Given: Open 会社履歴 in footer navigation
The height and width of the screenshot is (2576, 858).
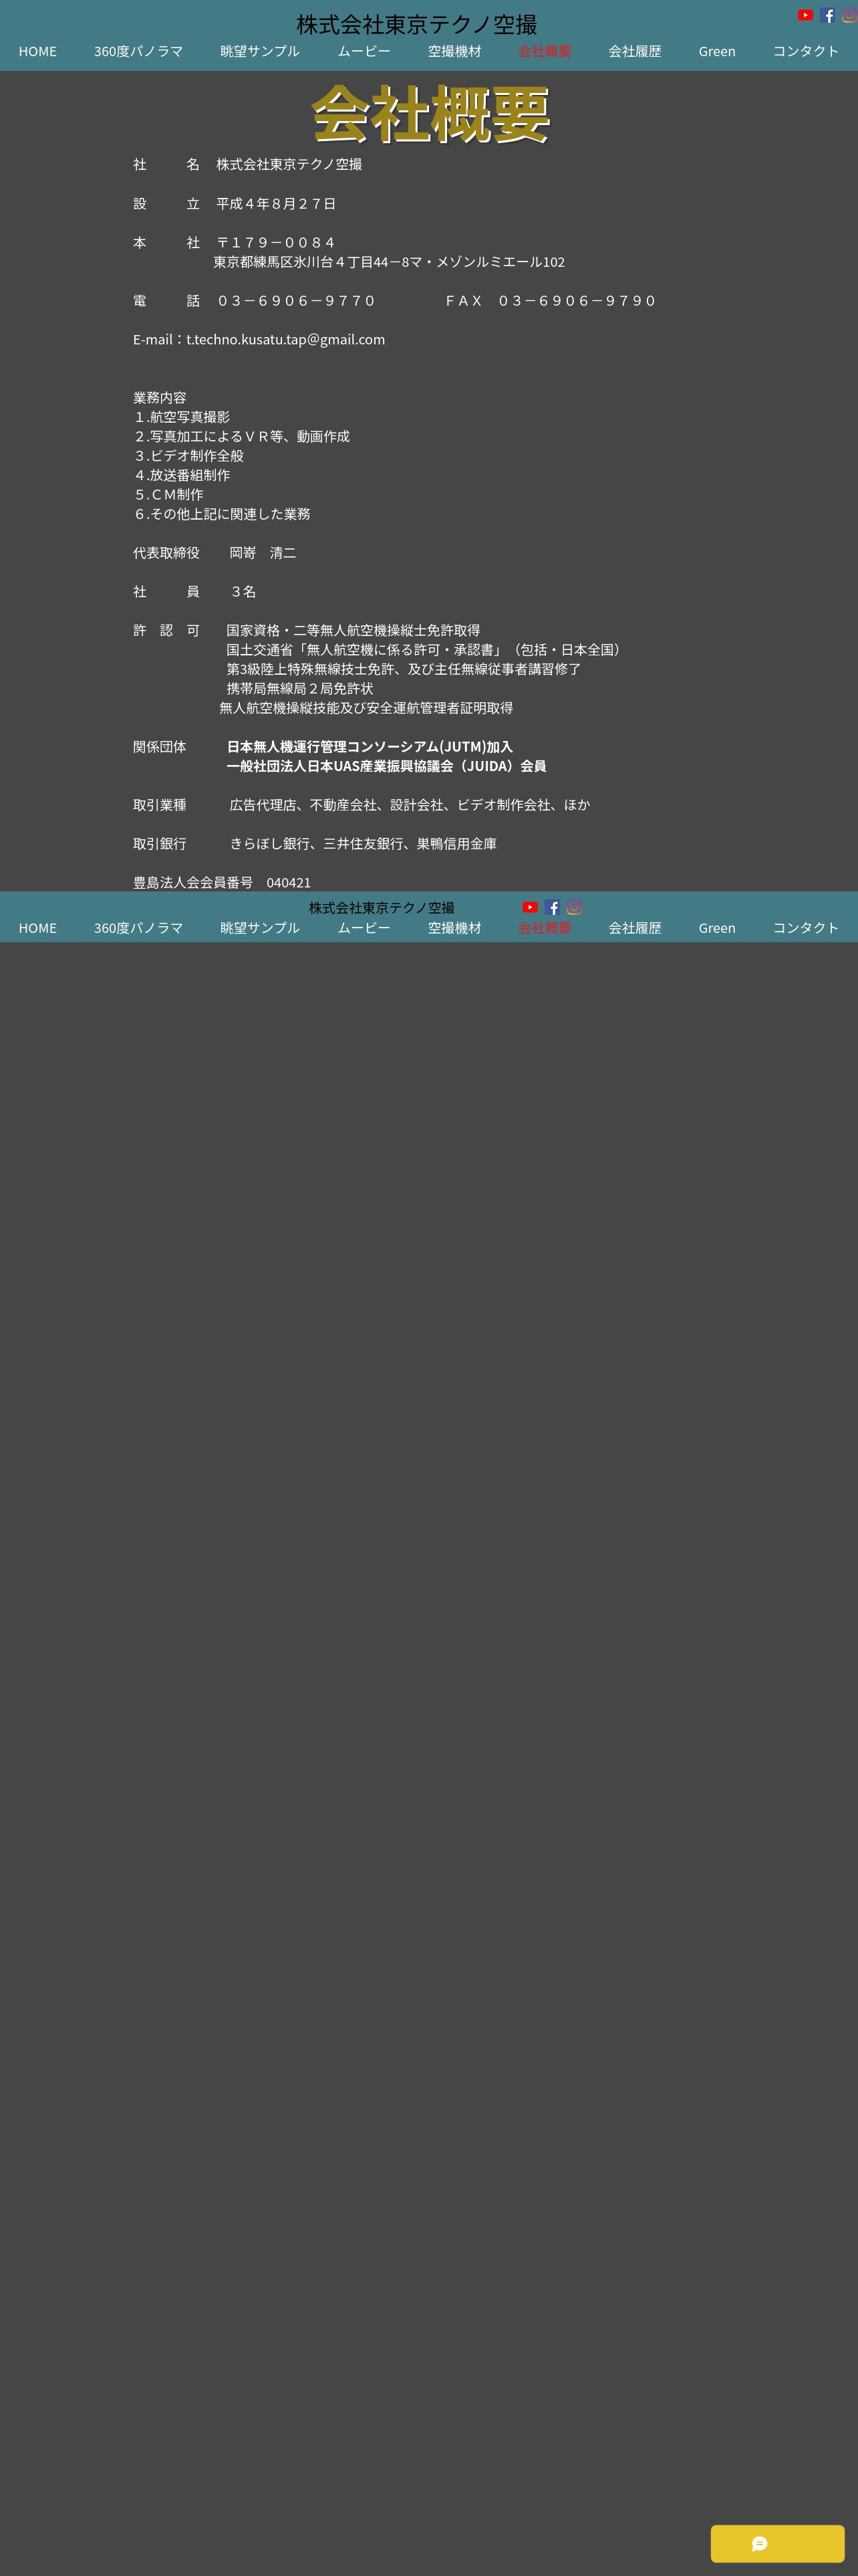Looking at the screenshot, I should coord(635,928).
